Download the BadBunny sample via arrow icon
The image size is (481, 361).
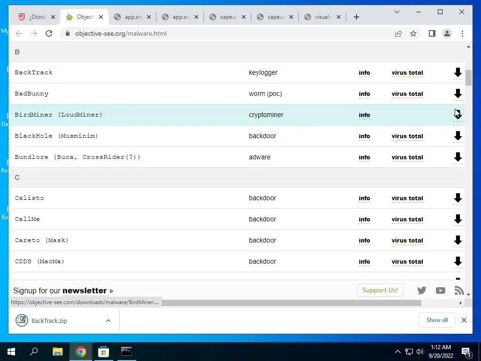(x=458, y=94)
